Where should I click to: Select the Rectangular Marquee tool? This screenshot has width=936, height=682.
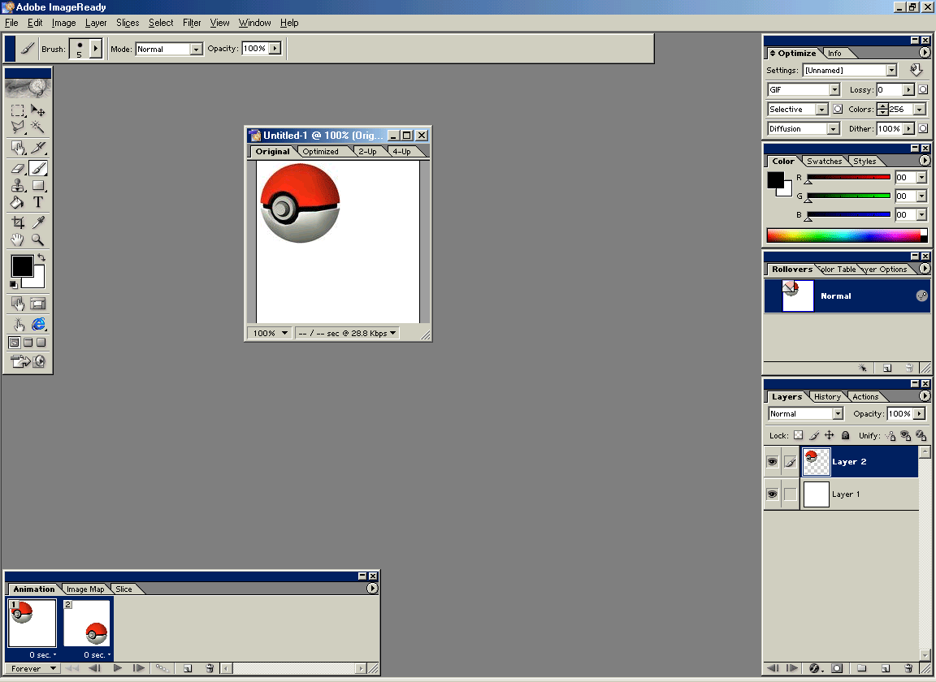coord(17,110)
